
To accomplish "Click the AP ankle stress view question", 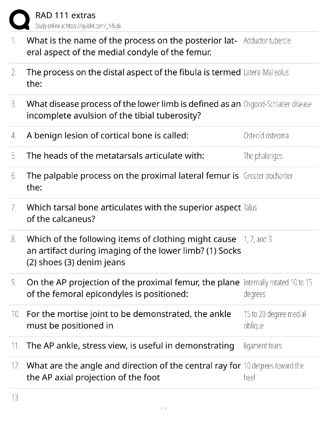I will click(x=130, y=346).
